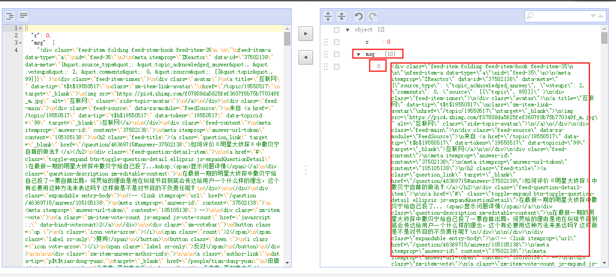
Task: Open actions menu square for index 0 row
Action: [x=337, y=66]
